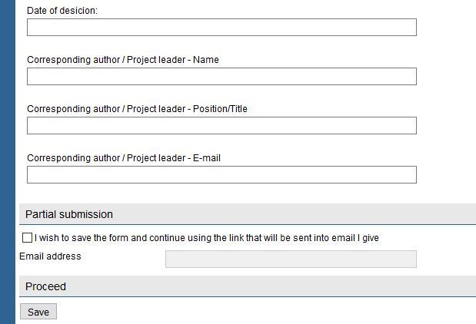Tick the save-and-continue partial submission checkbox
476x324 pixels.
(28, 238)
